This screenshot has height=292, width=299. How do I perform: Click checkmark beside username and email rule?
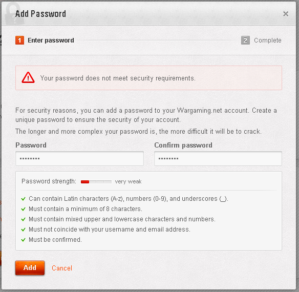tap(23, 230)
